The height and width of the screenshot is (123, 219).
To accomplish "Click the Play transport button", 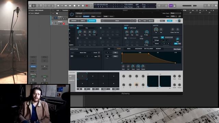I will coord(79,6).
